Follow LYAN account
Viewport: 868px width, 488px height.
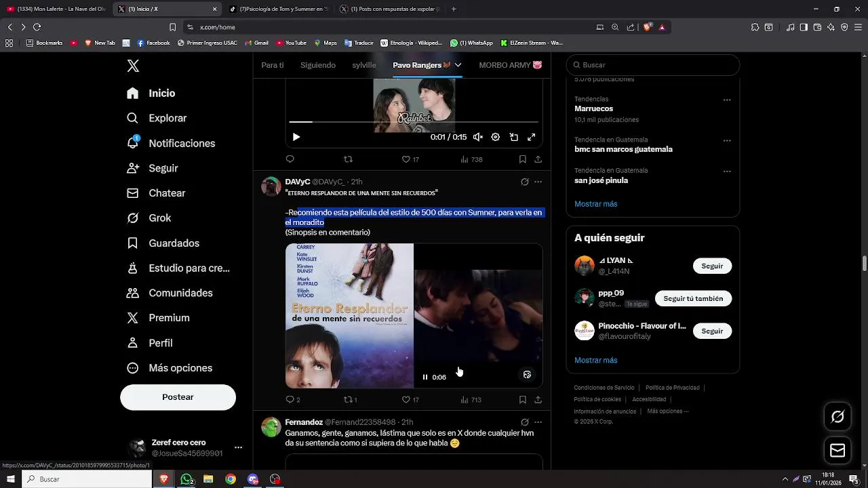point(712,266)
